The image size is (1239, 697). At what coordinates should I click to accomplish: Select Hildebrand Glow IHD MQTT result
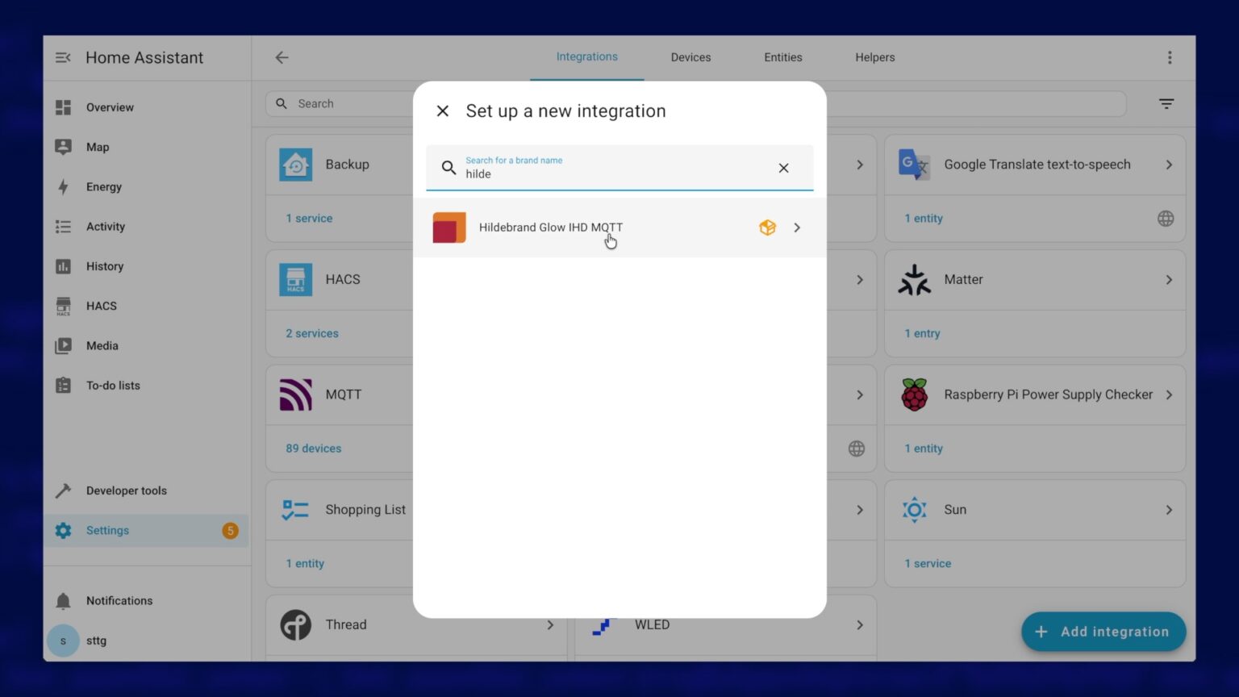pos(619,227)
